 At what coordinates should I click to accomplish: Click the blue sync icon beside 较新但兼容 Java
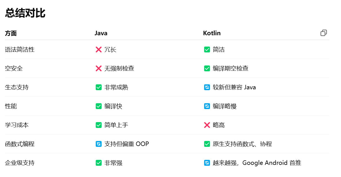(207, 87)
